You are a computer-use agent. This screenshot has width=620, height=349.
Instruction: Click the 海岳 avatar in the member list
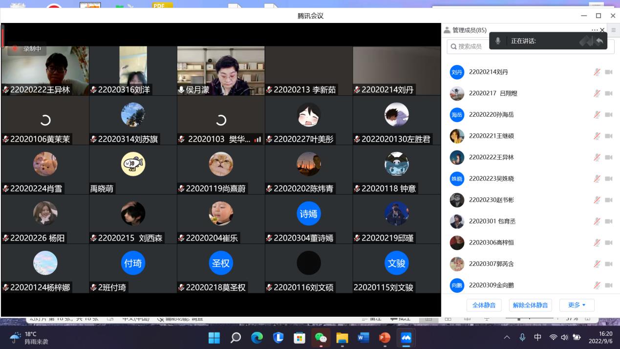457,115
